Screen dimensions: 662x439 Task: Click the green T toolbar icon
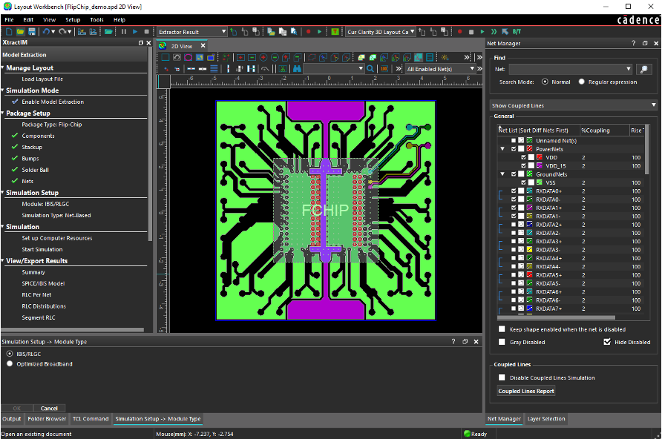pos(335,32)
